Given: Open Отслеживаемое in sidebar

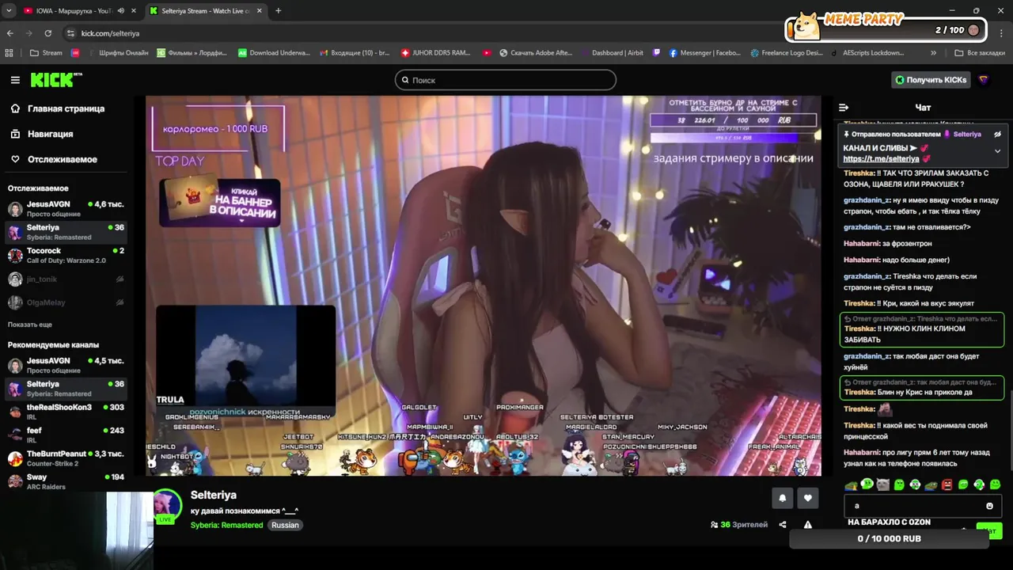Looking at the screenshot, I should click(x=54, y=159).
